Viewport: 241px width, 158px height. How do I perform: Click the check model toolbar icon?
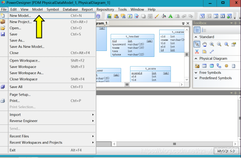click(137, 16)
